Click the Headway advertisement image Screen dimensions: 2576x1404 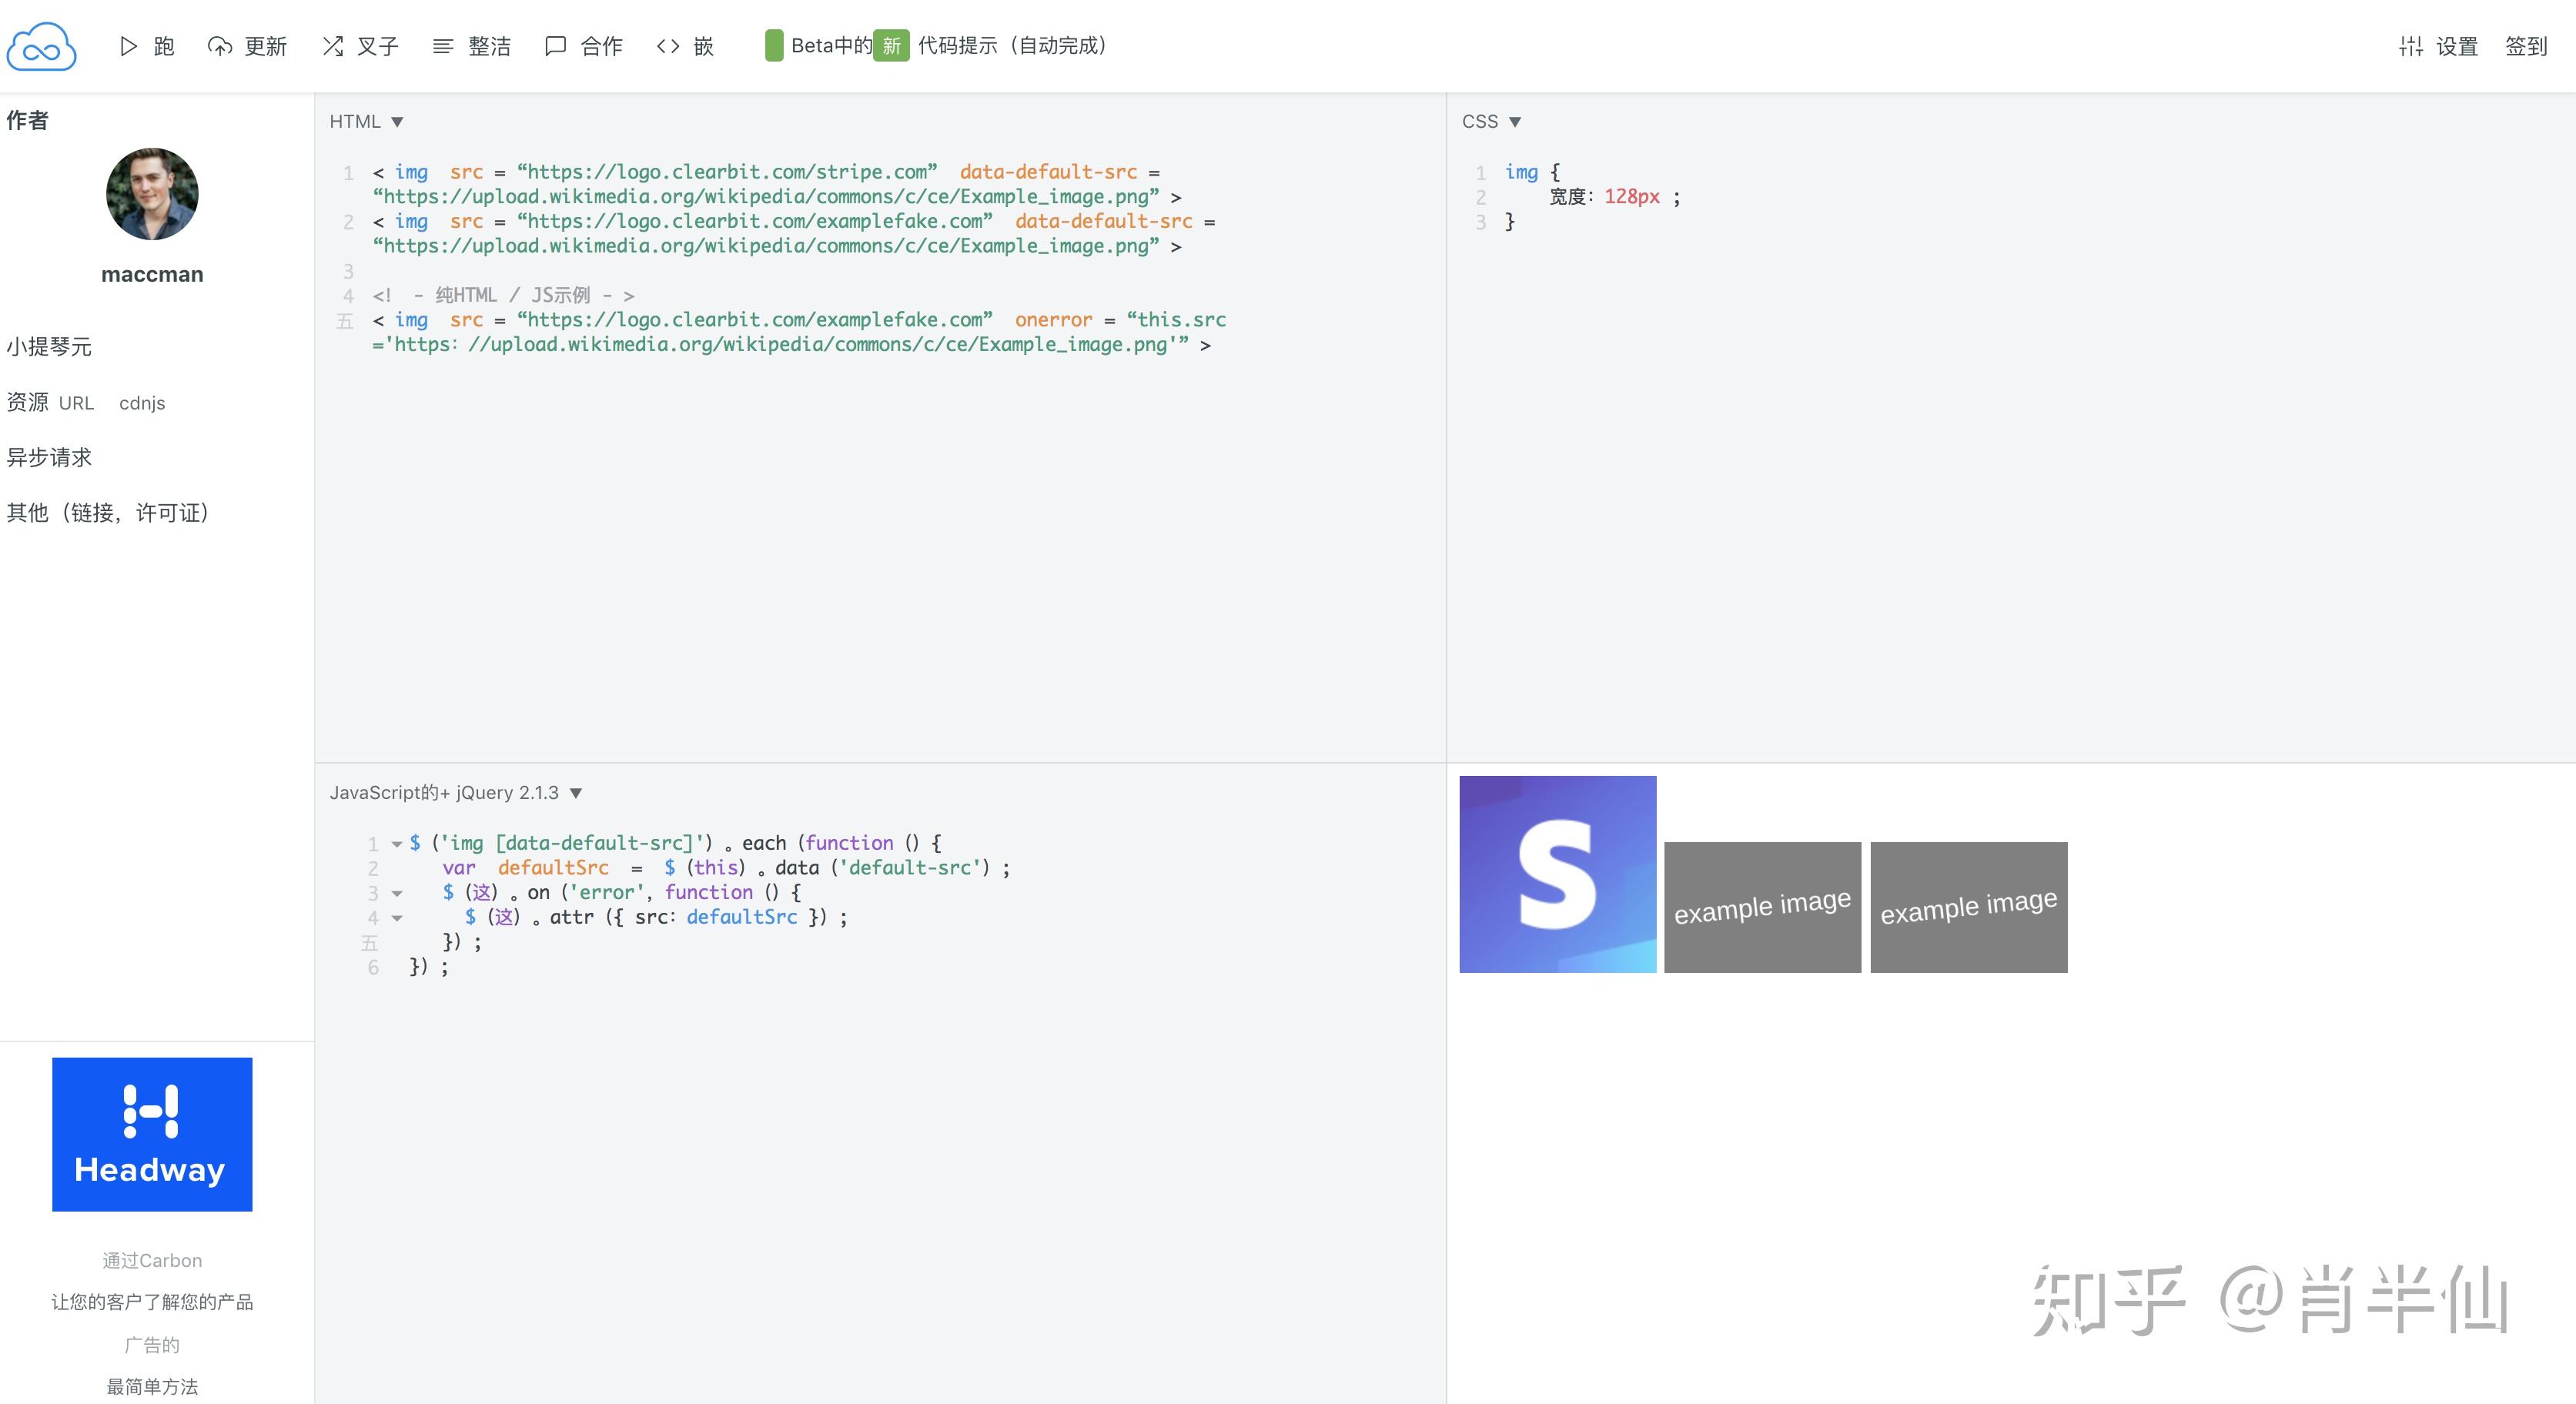pyautogui.click(x=152, y=1134)
